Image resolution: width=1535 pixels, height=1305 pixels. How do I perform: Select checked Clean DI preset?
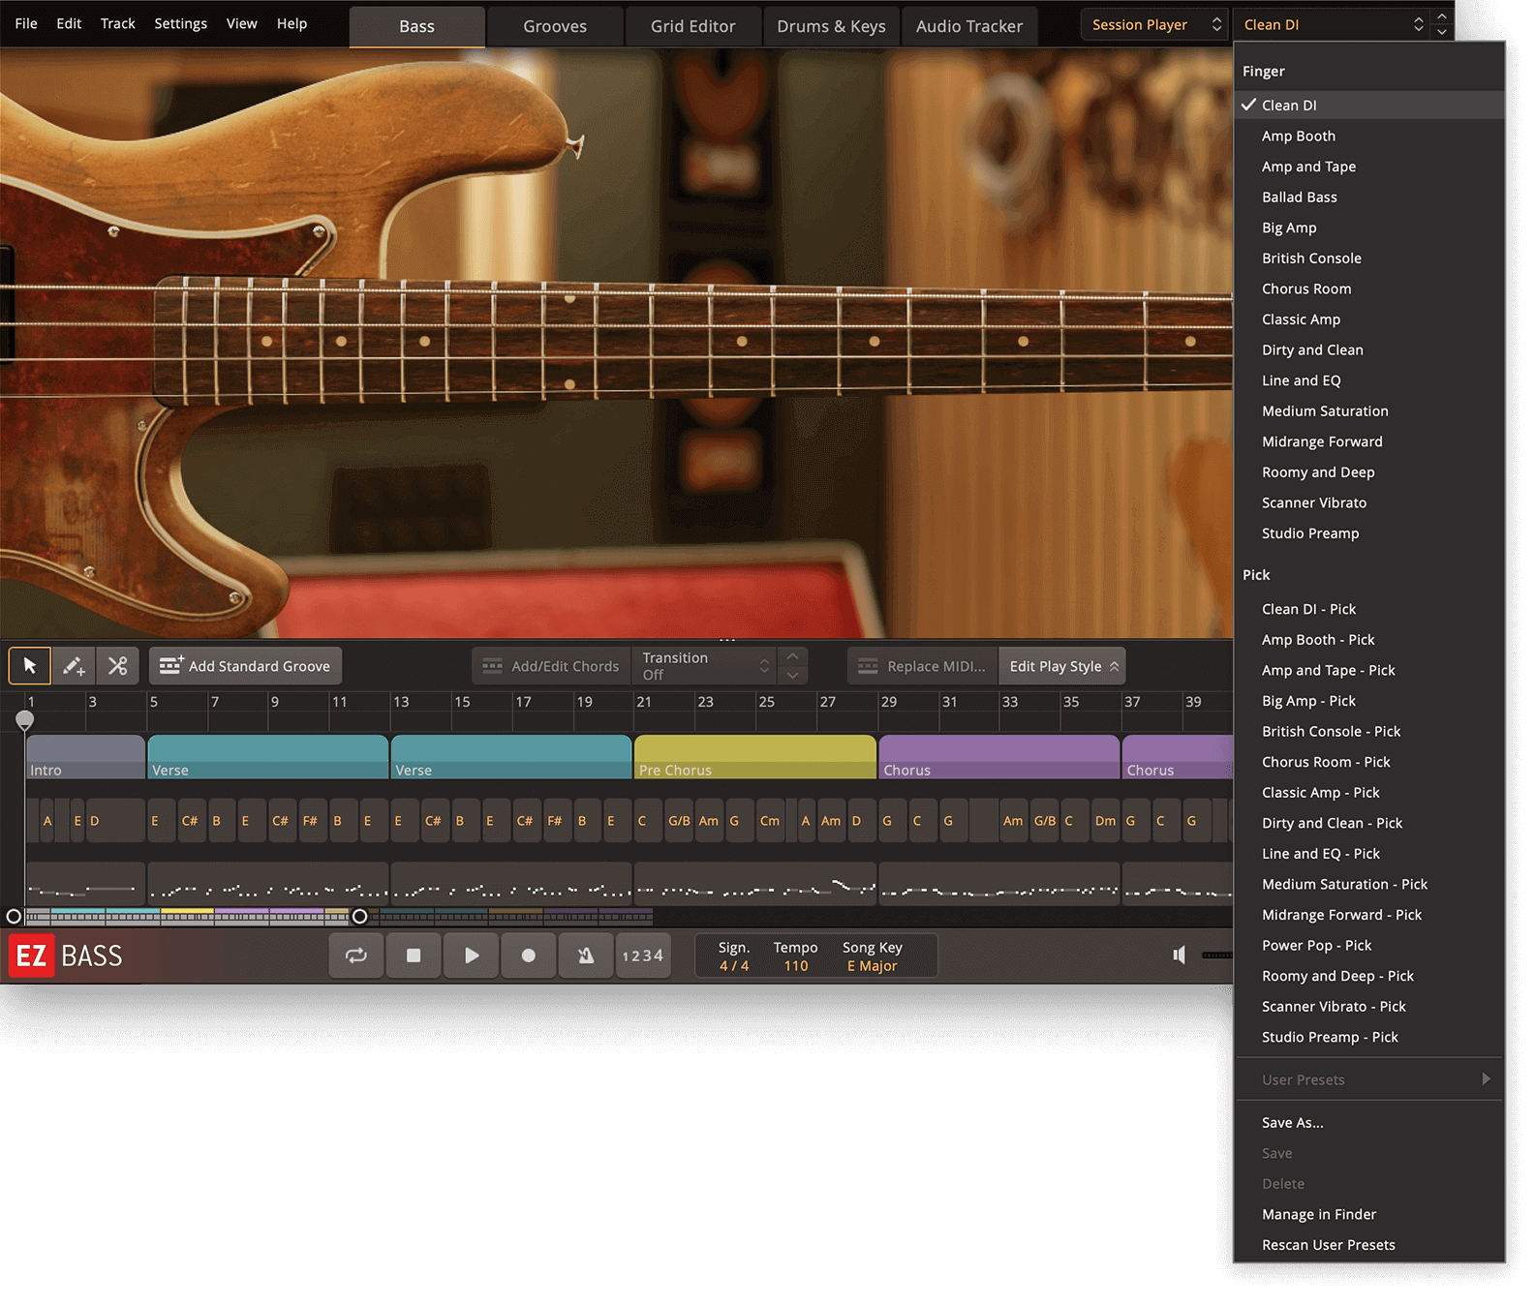pyautogui.click(x=1369, y=106)
